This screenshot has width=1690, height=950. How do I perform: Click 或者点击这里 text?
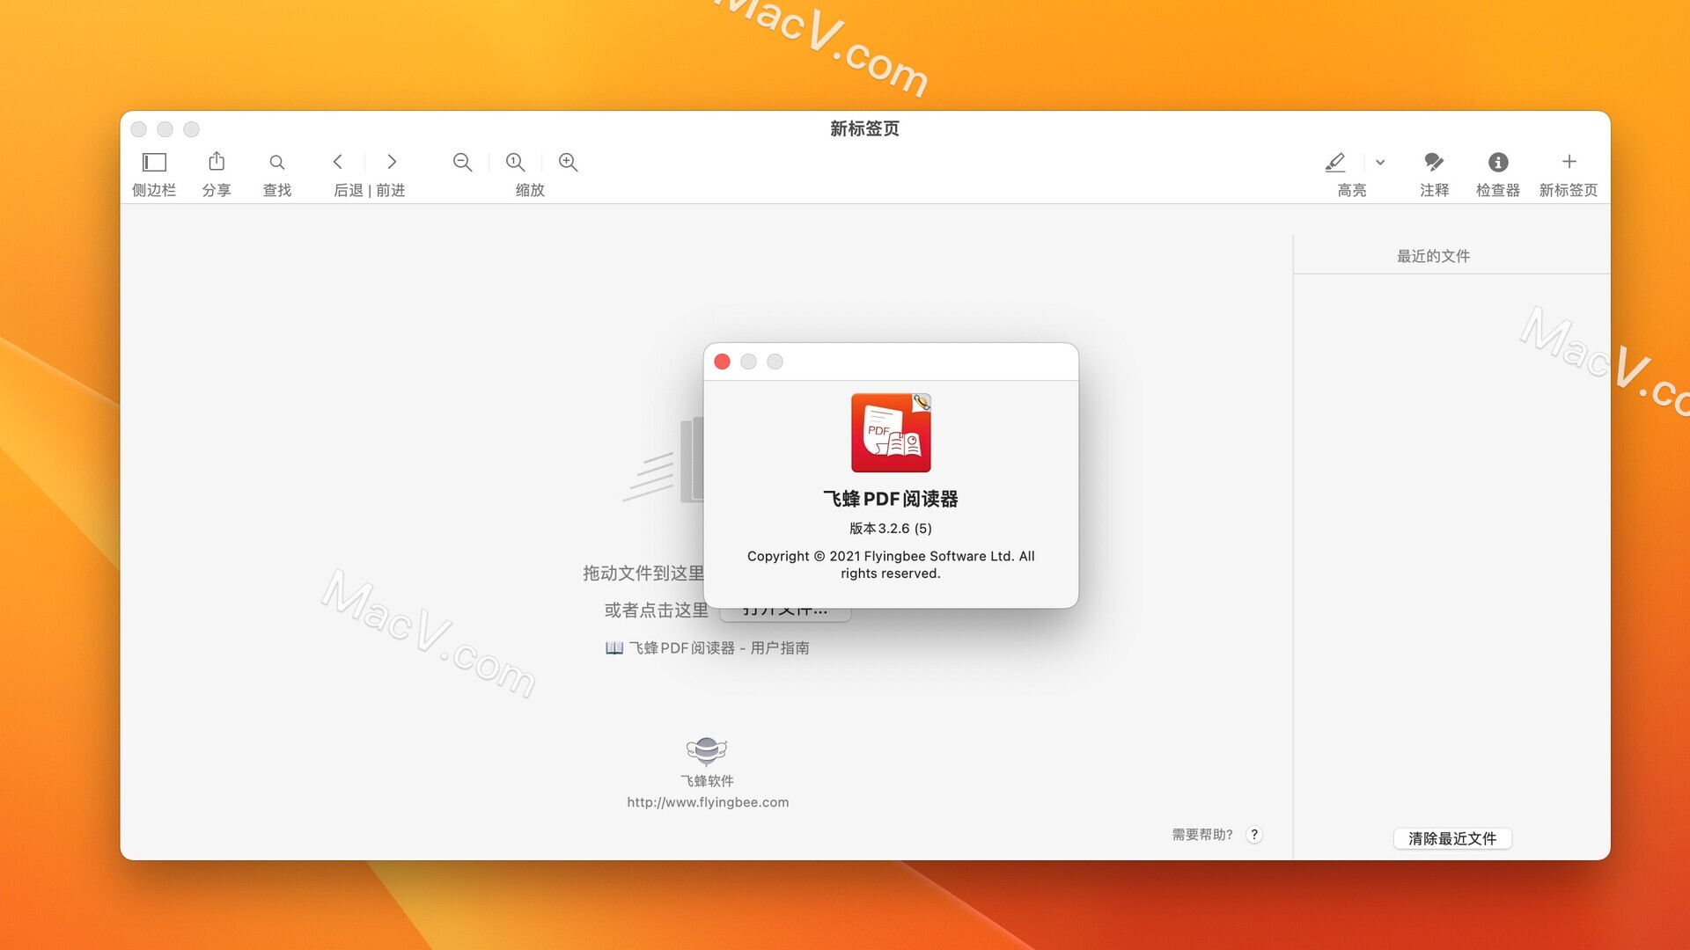tap(656, 610)
